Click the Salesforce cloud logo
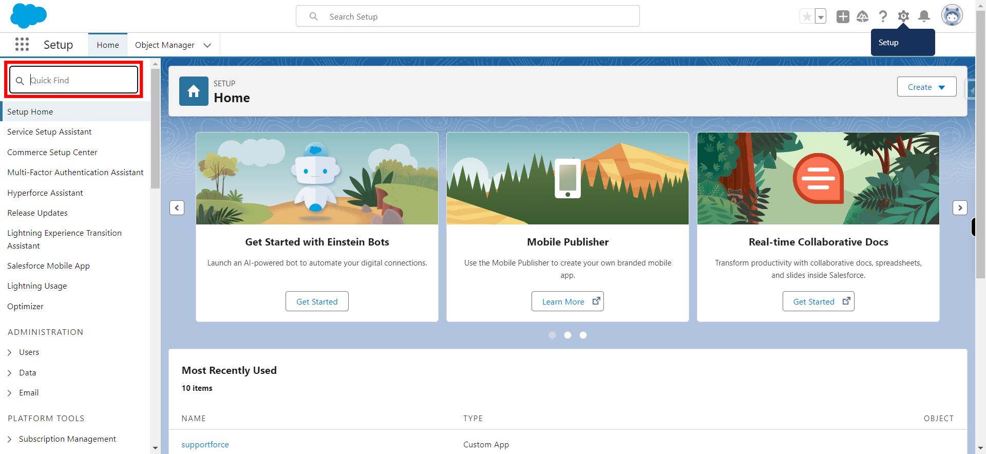This screenshot has height=454, width=986. tap(28, 15)
